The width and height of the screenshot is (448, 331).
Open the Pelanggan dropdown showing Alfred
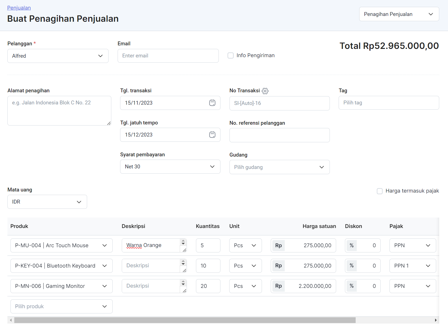58,56
